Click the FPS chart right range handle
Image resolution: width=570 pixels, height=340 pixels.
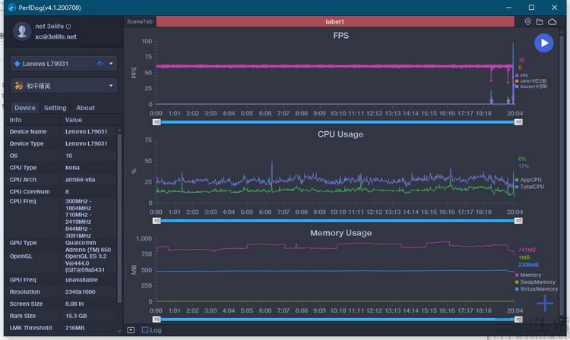(x=518, y=122)
